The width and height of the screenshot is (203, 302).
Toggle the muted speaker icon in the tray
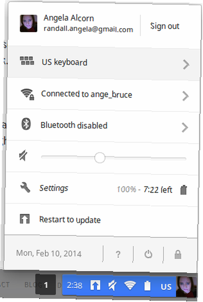tap(112, 285)
